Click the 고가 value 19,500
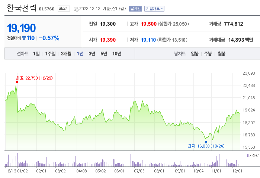 [149, 24]
